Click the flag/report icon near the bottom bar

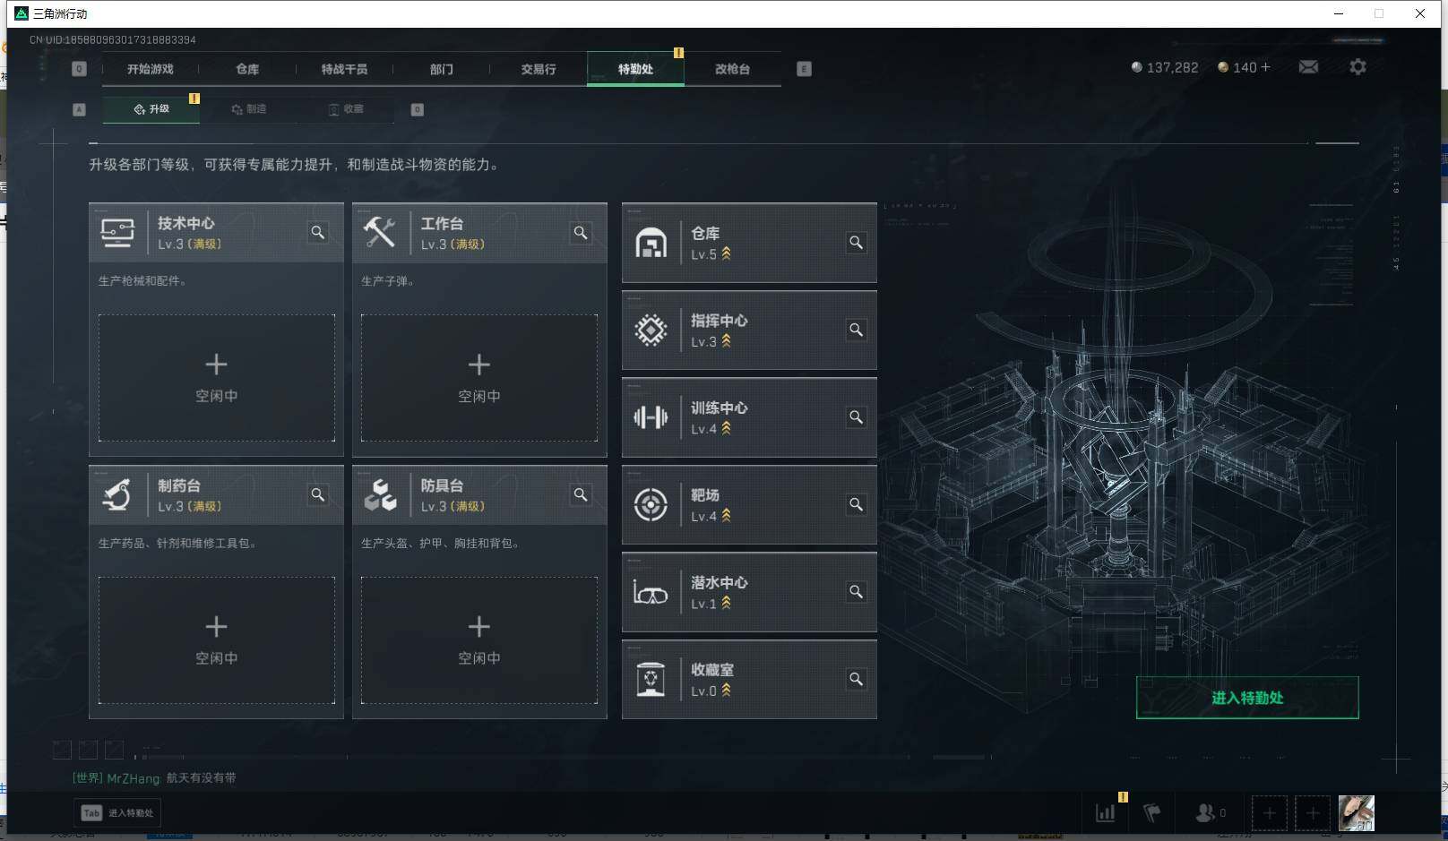click(1153, 812)
